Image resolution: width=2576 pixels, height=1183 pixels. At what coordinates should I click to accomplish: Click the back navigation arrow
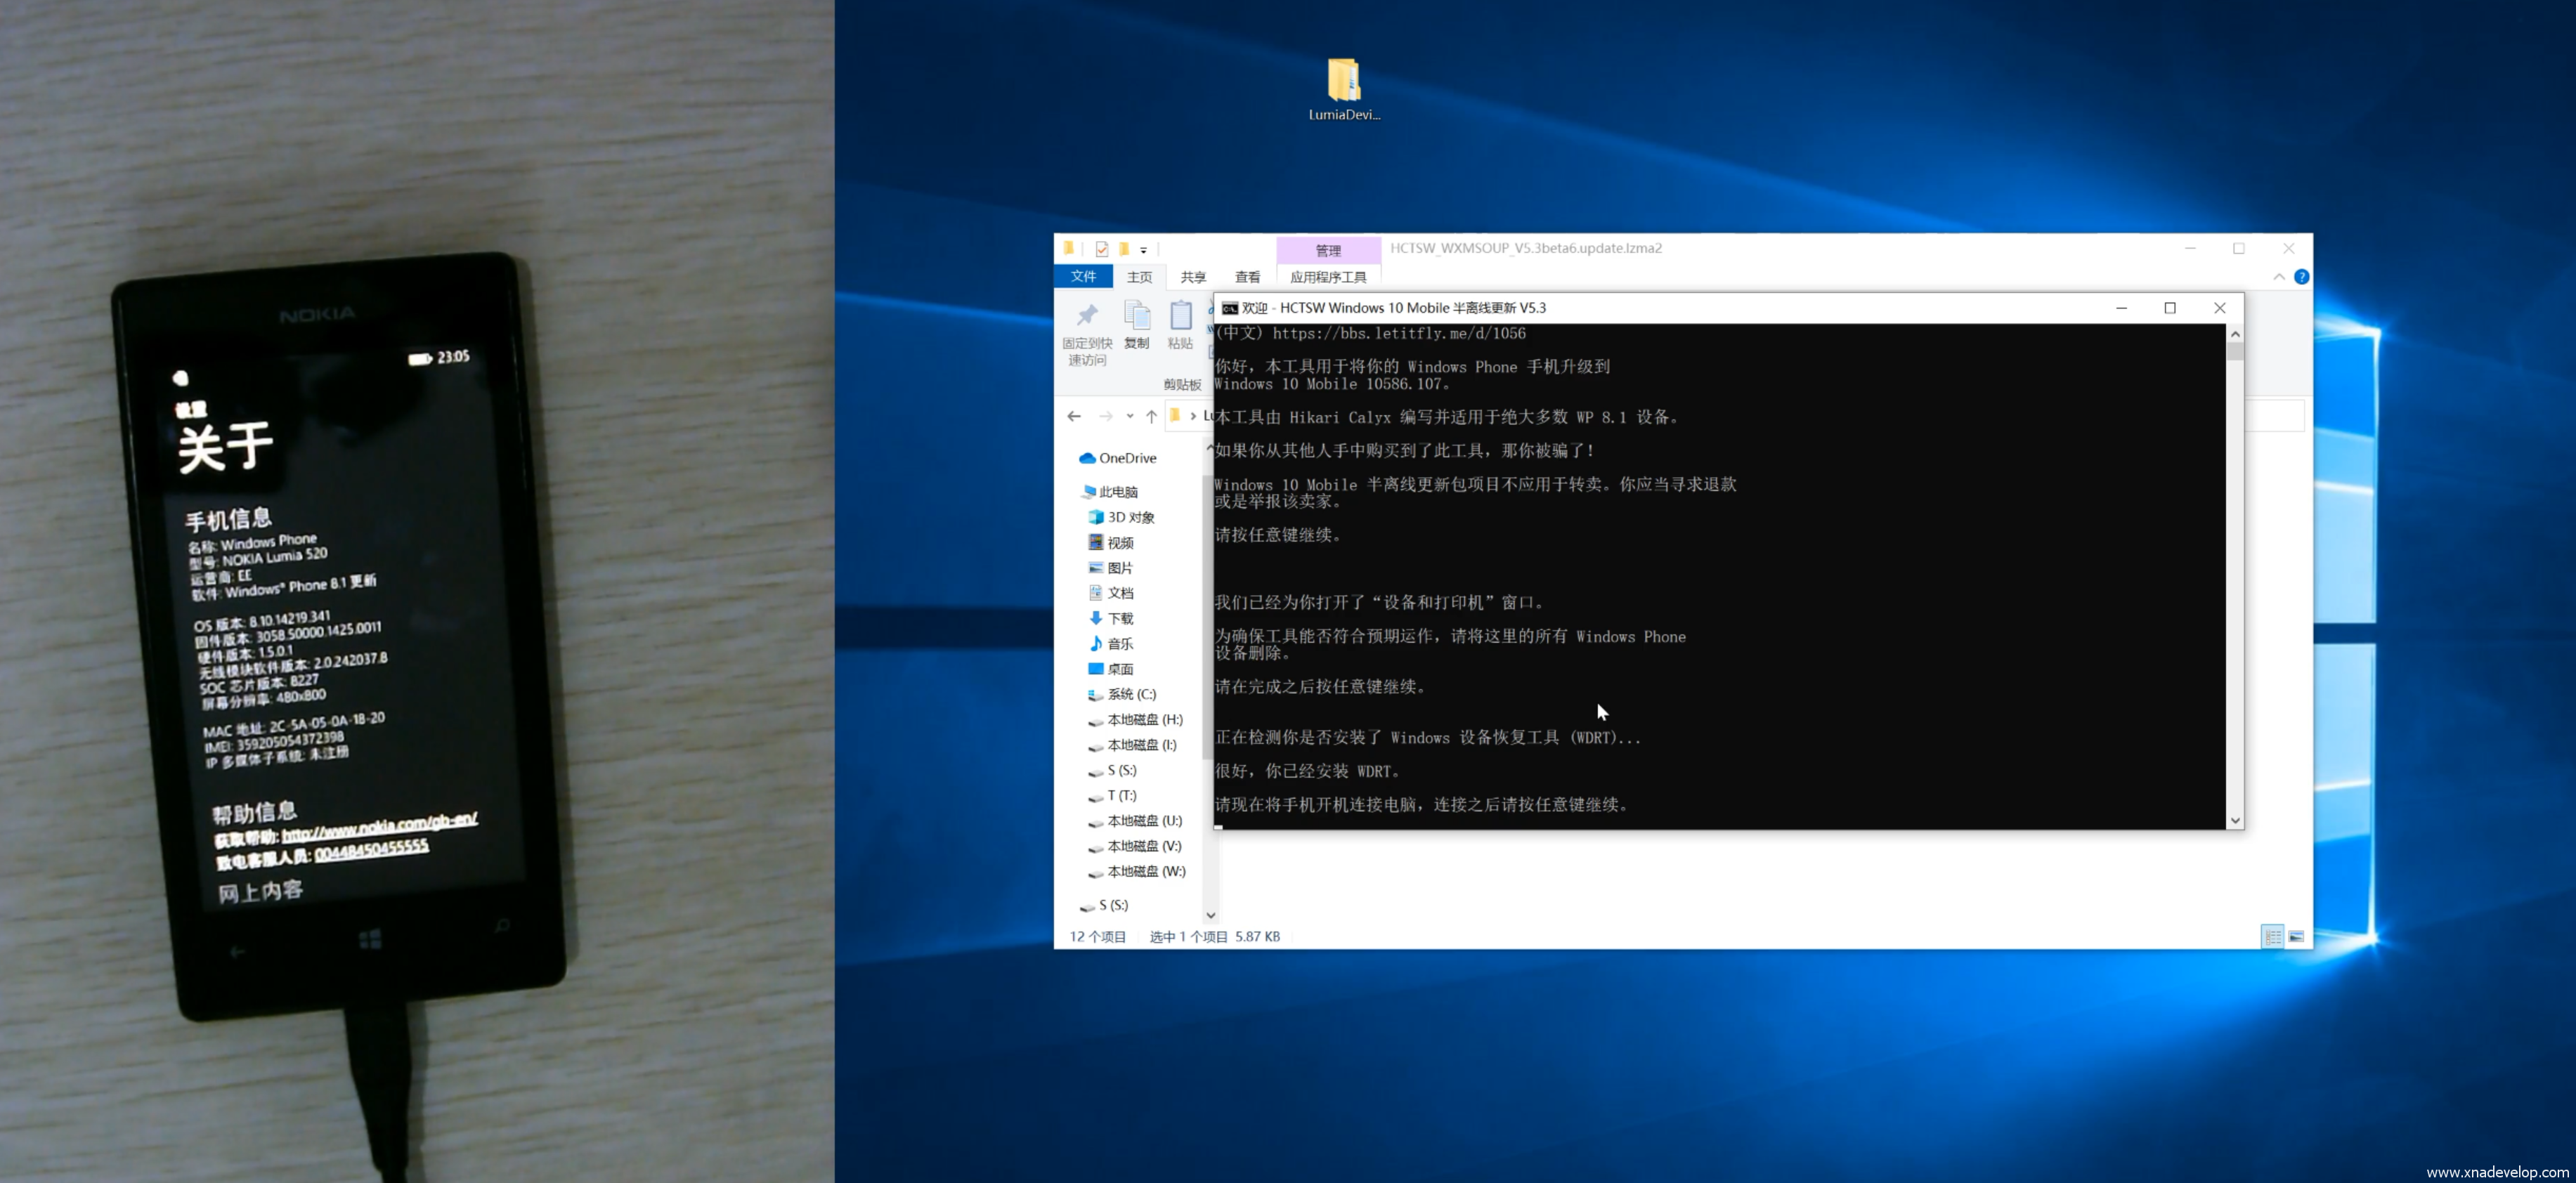point(1074,416)
